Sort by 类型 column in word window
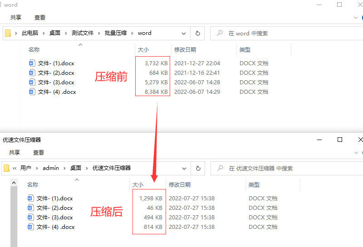363x247 pixels. [x=245, y=49]
